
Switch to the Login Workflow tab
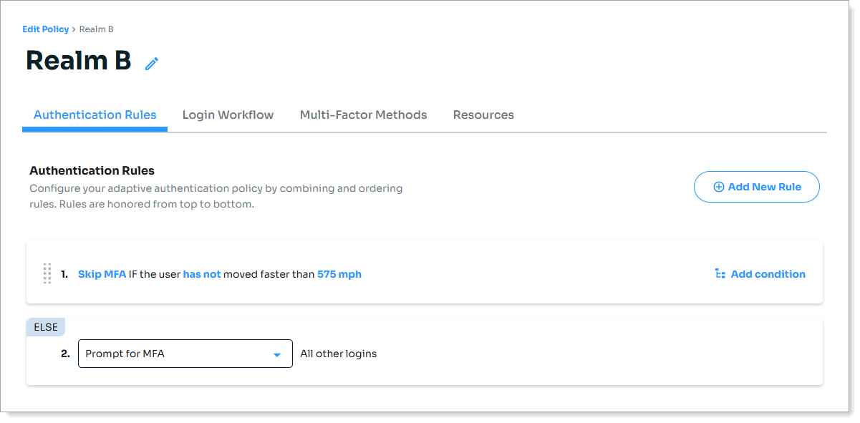coord(228,115)
